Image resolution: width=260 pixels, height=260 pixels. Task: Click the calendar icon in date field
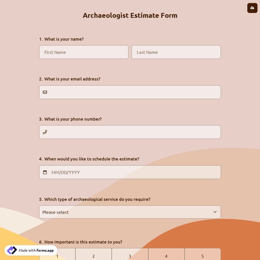(45, 172)
